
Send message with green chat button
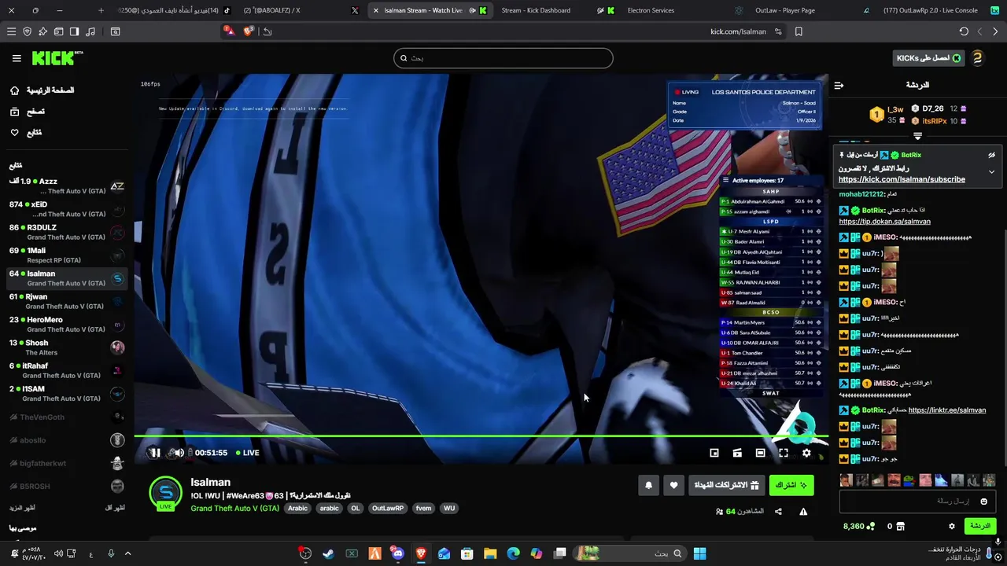979,526
